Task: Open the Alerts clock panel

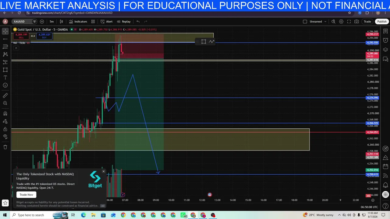Action: 385,40
